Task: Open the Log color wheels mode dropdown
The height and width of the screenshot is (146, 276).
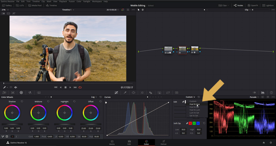Action: (x=94, y=97)
